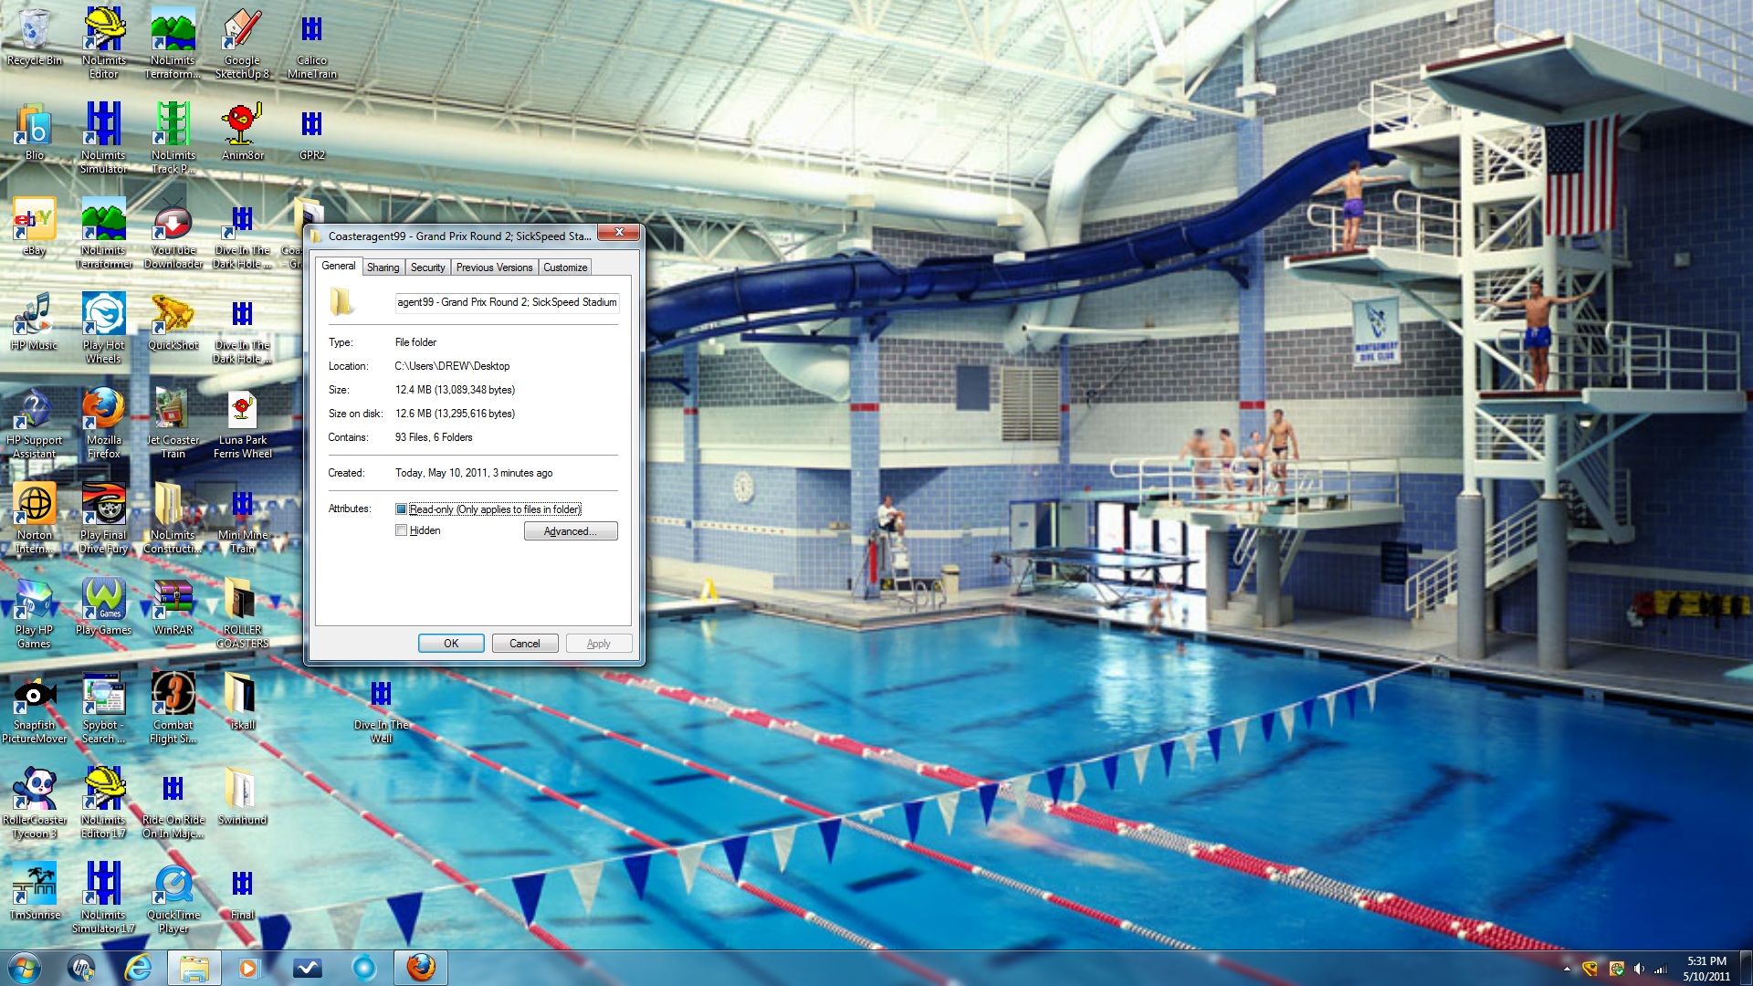This screenshot has height=986, width=1753.
Task: Cancel the properties dialog
Action: pyautogui.click(x=524, y=644)
